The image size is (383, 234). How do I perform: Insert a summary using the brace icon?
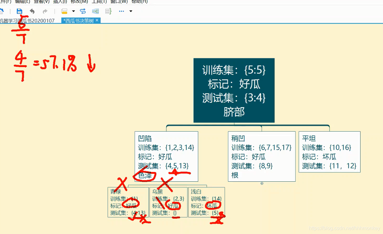(x=108, y=11)
